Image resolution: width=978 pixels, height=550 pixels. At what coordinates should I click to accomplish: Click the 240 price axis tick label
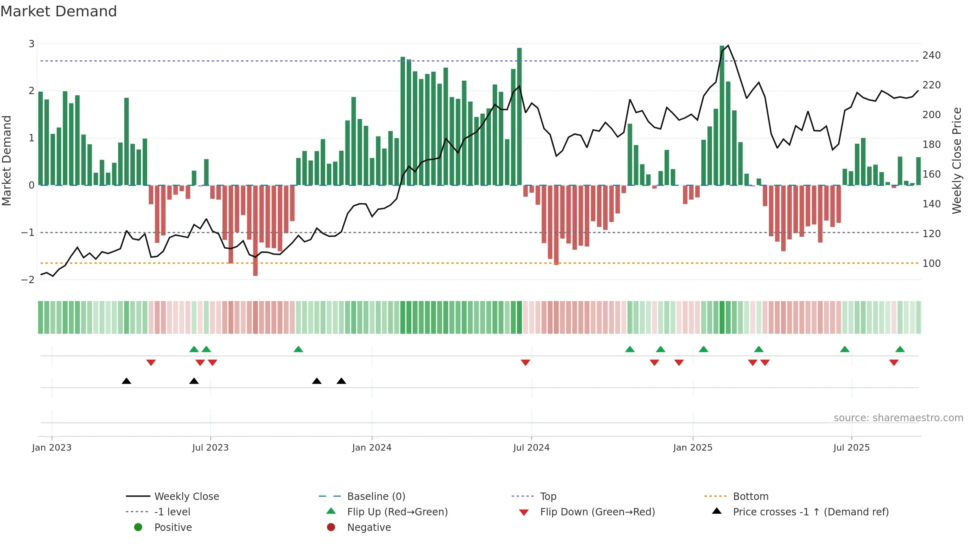coord(932,55)
